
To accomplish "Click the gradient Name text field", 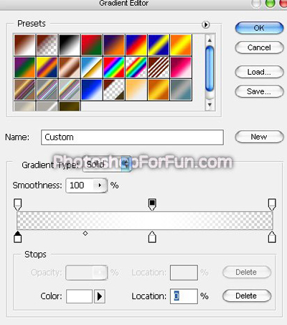I will click(x=132, y=137).
